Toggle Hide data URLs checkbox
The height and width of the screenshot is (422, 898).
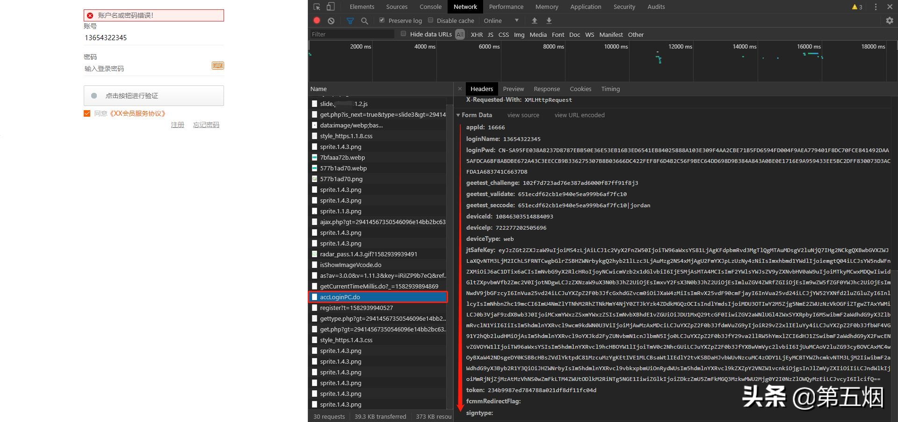[x=403, y=34]
